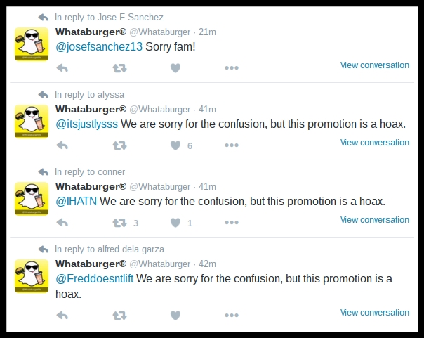Retweet the 'Sorry fam!' tweet
Viewport: 424px width, 338px height.
point(119,68)
